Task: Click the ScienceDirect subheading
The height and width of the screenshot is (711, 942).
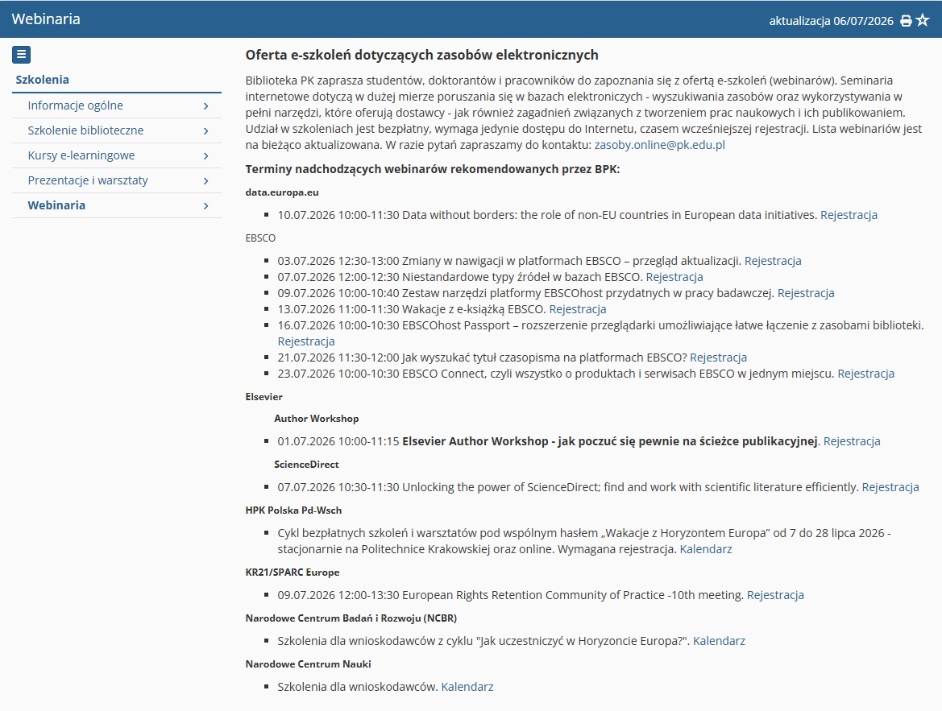Action: pyautogui.click(x=306, y=464)
